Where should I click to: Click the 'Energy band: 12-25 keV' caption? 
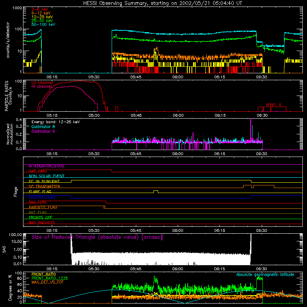(56, 122)
